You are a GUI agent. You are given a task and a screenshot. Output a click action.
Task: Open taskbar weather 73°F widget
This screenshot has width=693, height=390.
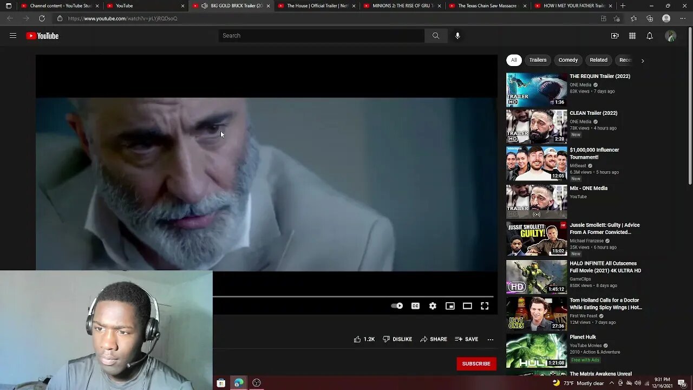pos(578,383)
